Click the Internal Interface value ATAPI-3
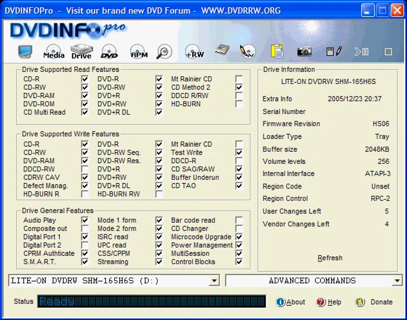407x320 pixels. (x=378, y=174)
